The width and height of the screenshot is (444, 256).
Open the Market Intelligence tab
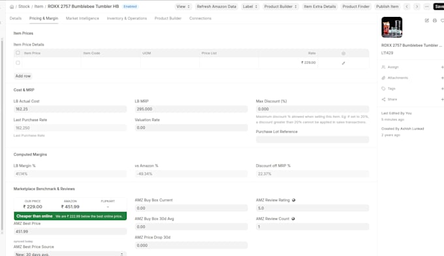point(82,18)
